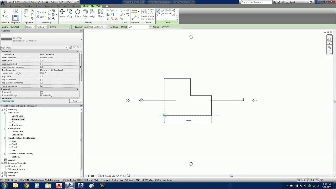Screen dimensions: 336x189
Task: Open the Properties help link
Action: (8, 101)
